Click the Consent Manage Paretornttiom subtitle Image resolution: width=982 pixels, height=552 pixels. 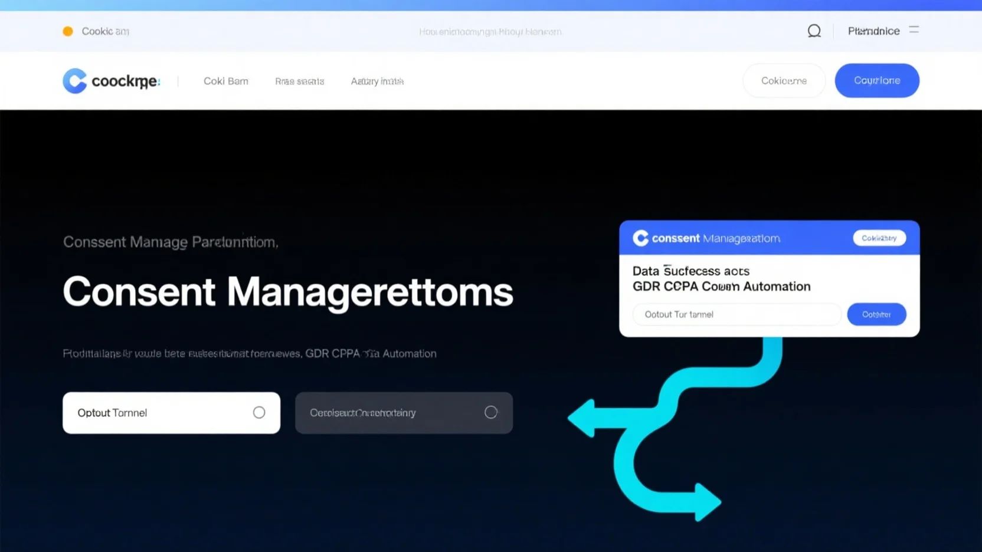(x=171, y=242)
